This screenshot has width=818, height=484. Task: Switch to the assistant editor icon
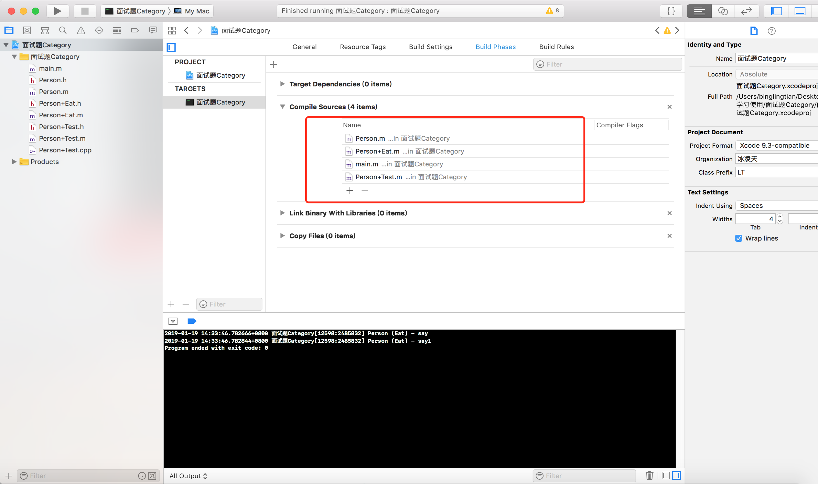(x=723, y=11)
